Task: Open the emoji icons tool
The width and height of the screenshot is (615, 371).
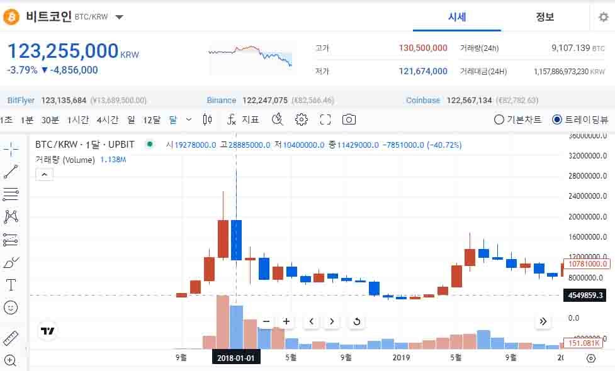Action: pyautogui.click(x=11, y=307)
